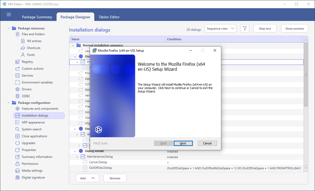Click the Upgrades icon
Viewport: 315px width, 191px height.
click(18, 143)
